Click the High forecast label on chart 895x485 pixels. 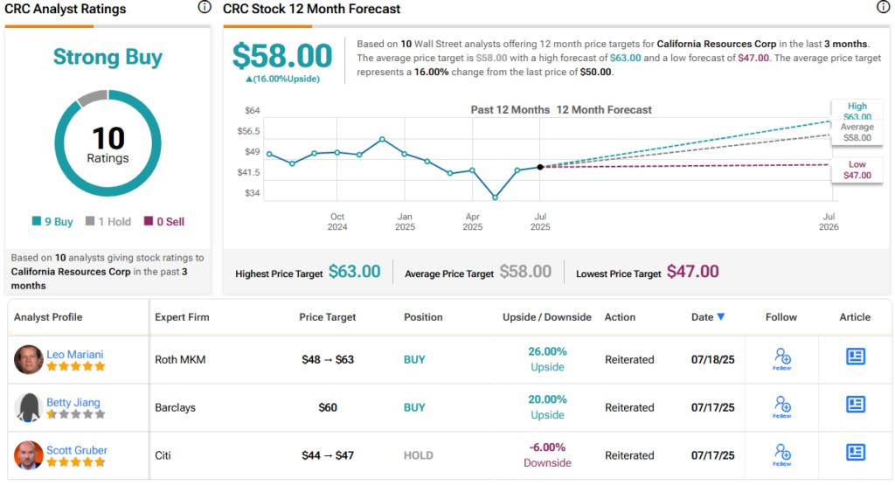tap(857, 111)
